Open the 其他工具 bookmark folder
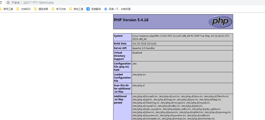 tap(76, 9)
